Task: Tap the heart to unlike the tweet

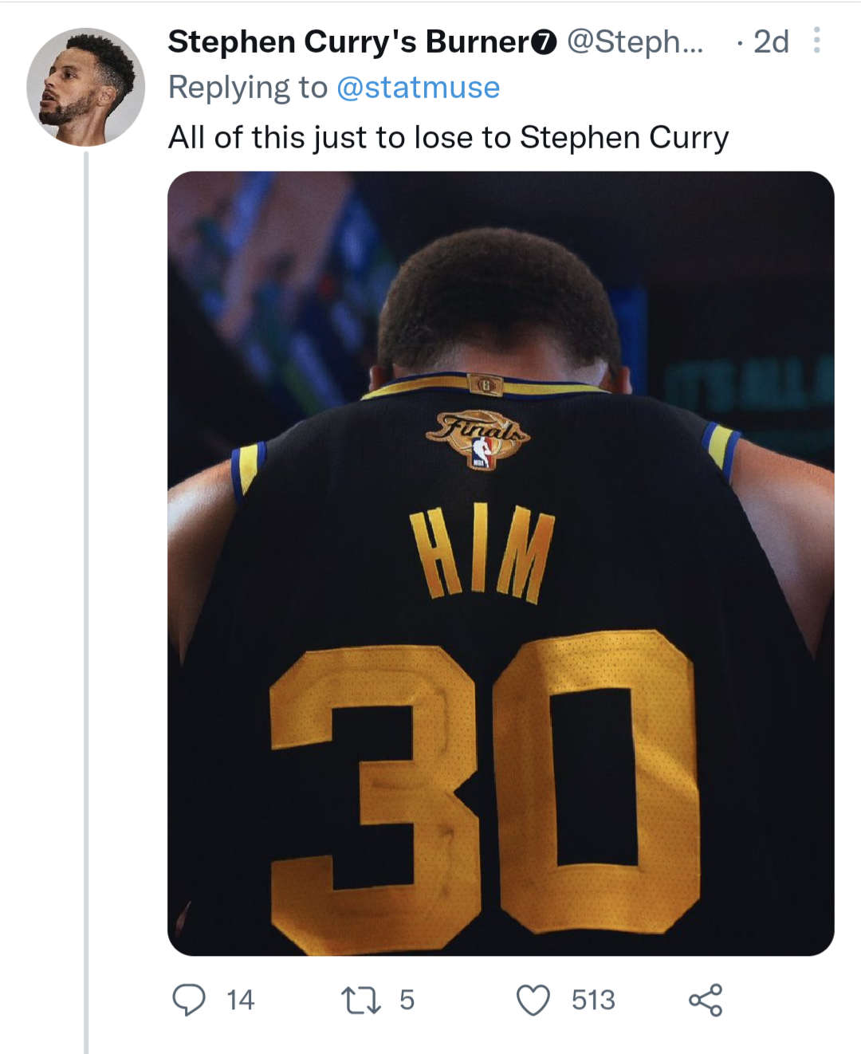Action: click(x=532, y=999)
